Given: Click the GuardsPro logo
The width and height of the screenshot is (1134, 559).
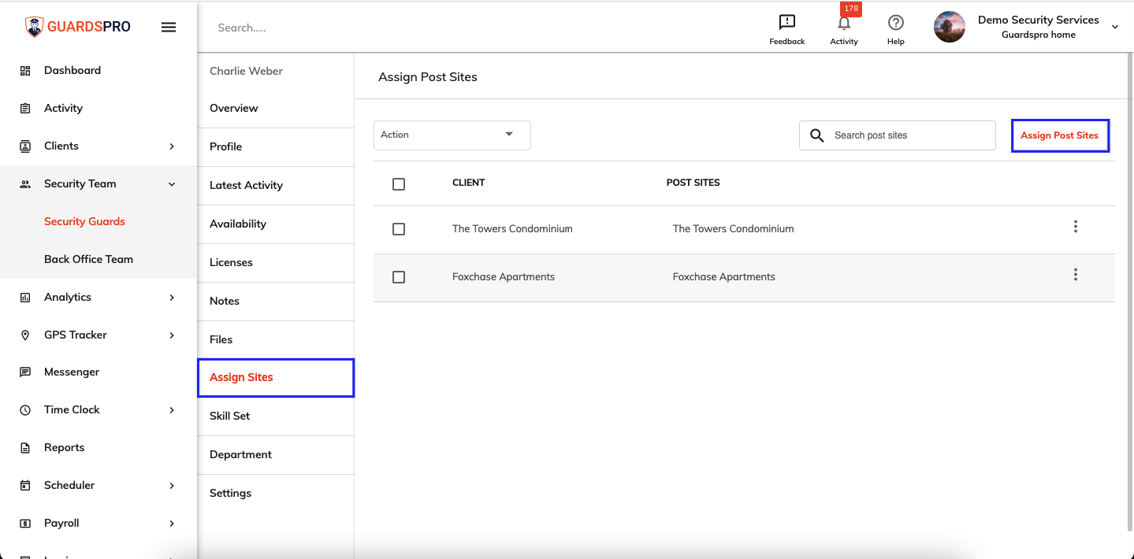Looking at the screenshot, I should pos(77,27).
